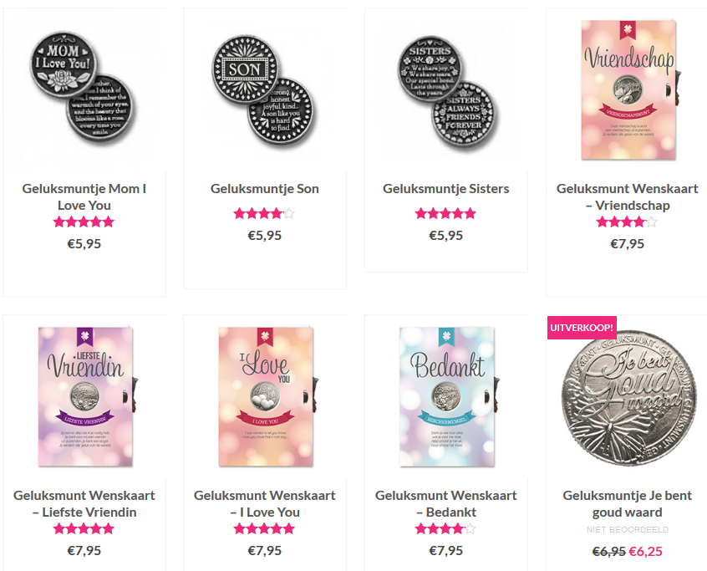Open the Vriendschap greeting card image
This screenshot has width=707, height=571.
(628, 89)
